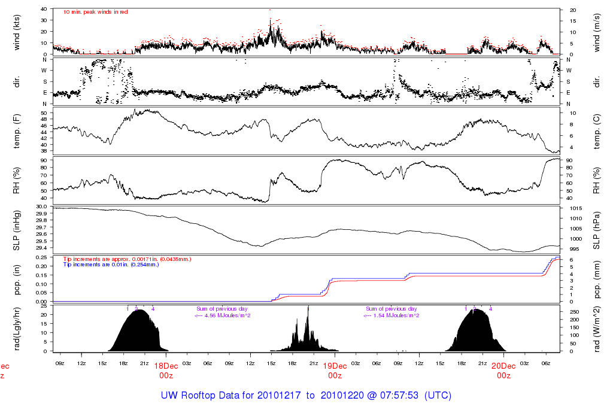
Task: Select the "29.7" inHg pressure tick
Action: point(41,227)
